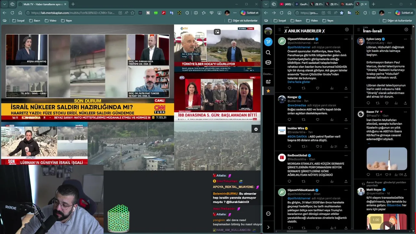Image resolution: width=416 pixels, height=234 pixels.
Task: Open Sohbet et Copilot in left browser
Action: click(x=250, y=13)
